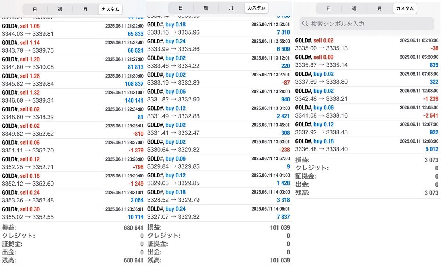Select 月 tab in the 101 039 balance panel
Screen dimensions: 441x266
(x=231, y=8)
